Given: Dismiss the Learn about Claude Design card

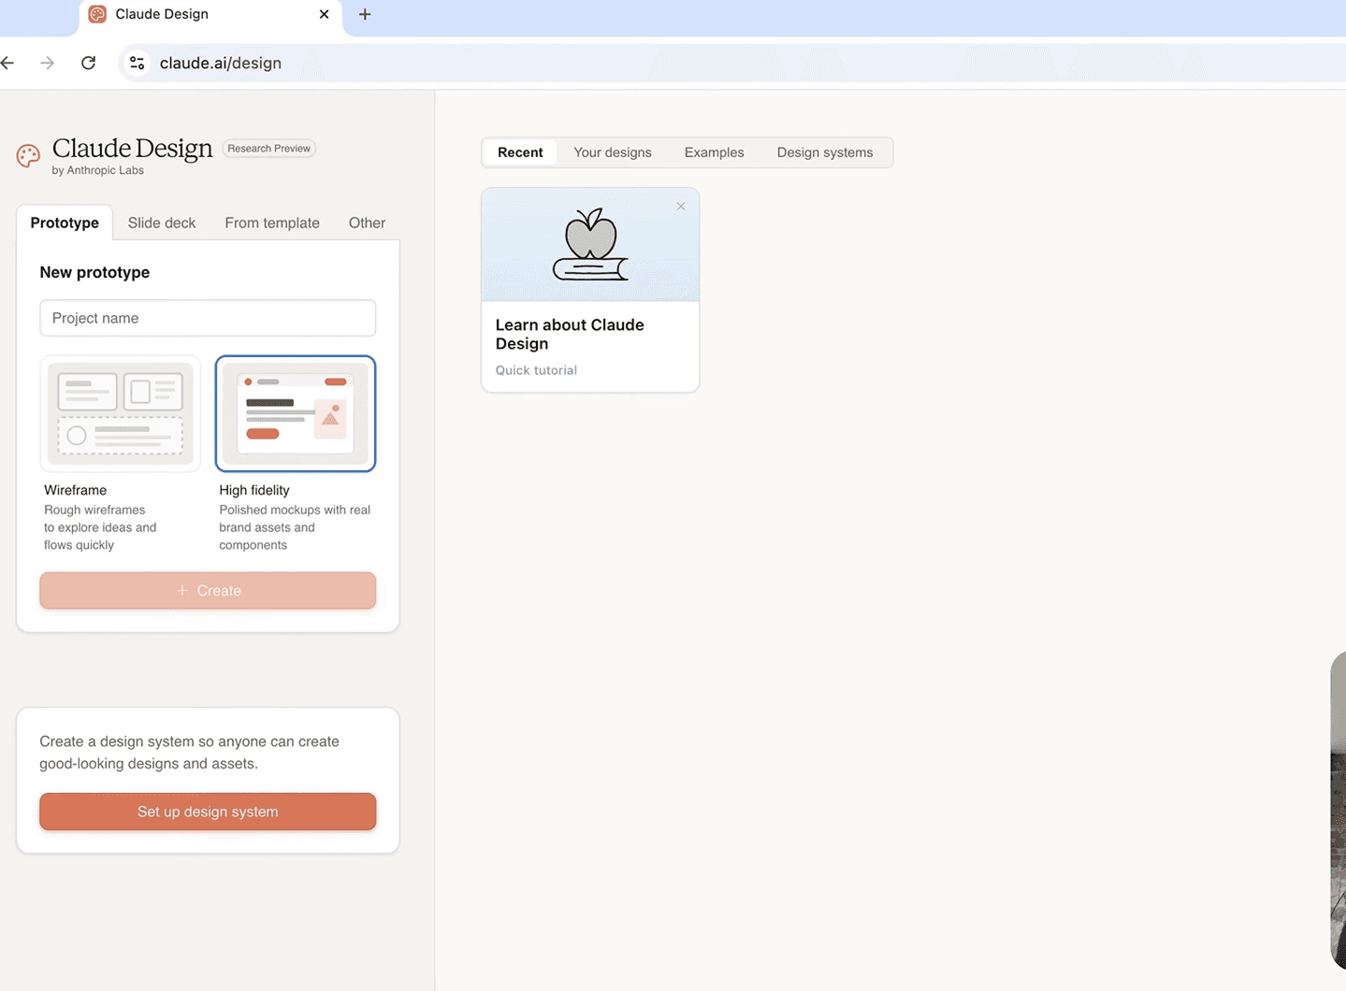Looking at the screenshot, I should click(681, 207).
